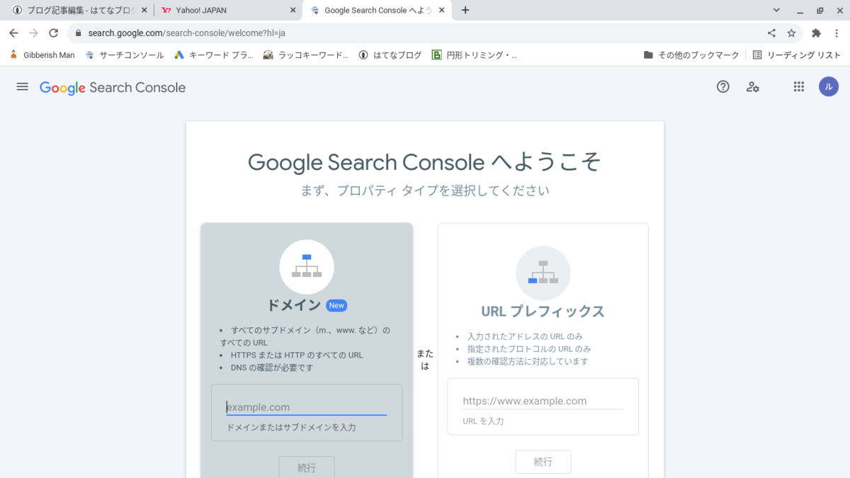Open the extensions puzzle piece icon
The height and width of the screenshot is (478, 850).
click(816, 33)
